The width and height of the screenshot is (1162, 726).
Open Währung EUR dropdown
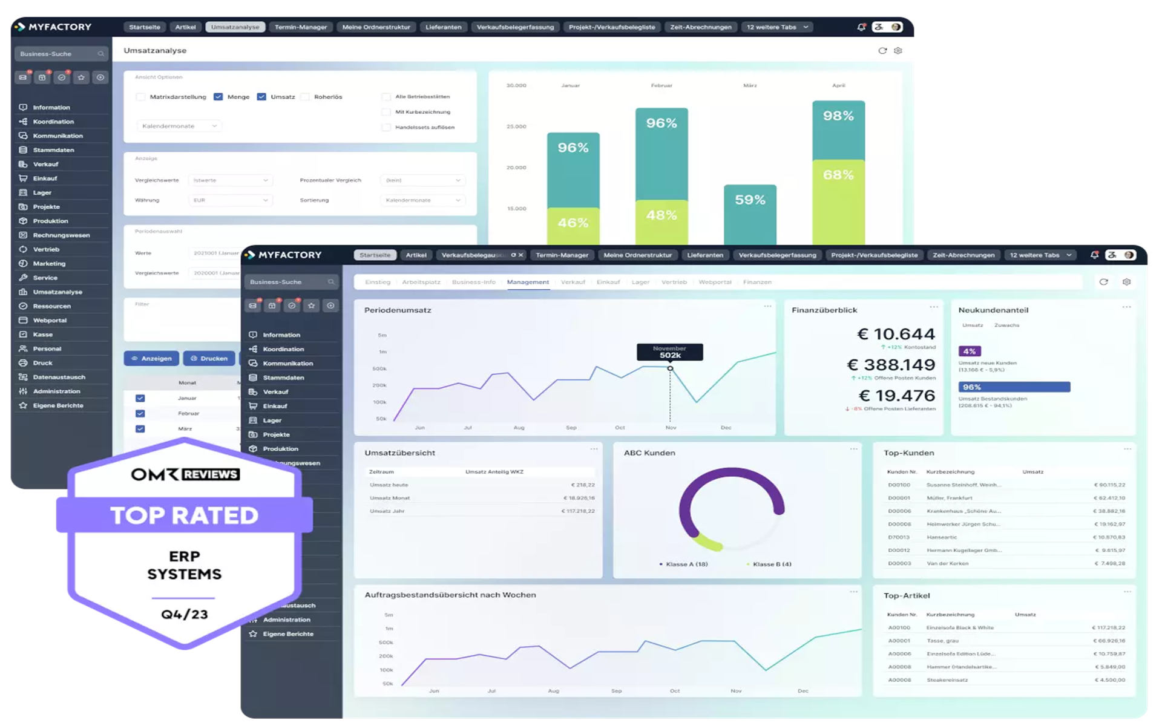click(x=231, y=200)
